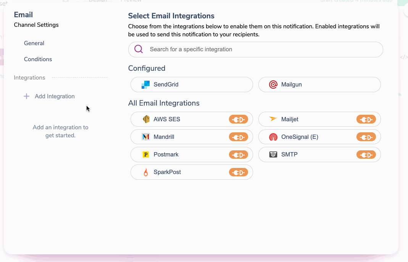Viewport: 408px width, 262px height.
Task: Click the AWS SES orange plug connect icon
Action: (x=238, y=119)
